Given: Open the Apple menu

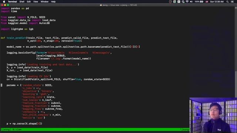Looking at the screenshot, I should click(x=4, y=1).
